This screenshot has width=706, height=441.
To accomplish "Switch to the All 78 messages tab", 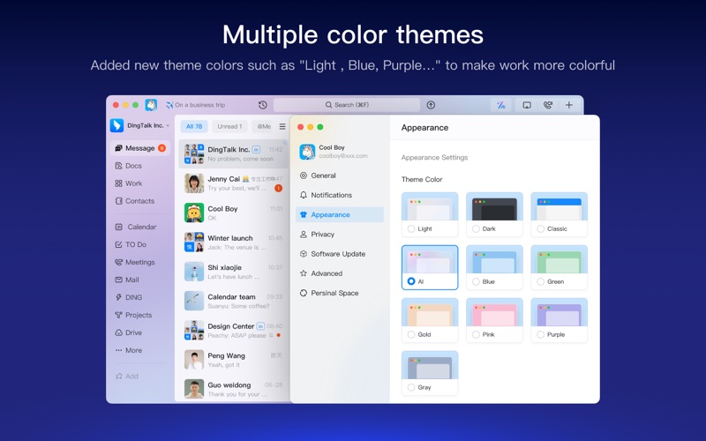I will pos(194,126).
